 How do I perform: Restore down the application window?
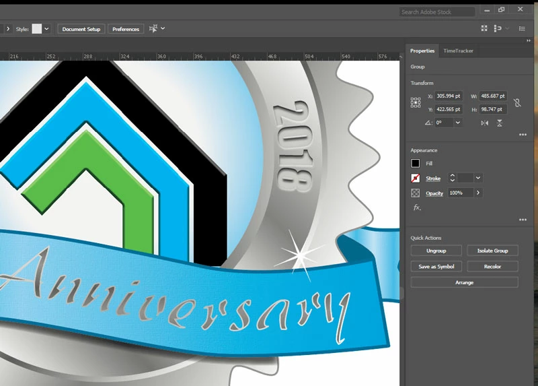click(501, 9)
